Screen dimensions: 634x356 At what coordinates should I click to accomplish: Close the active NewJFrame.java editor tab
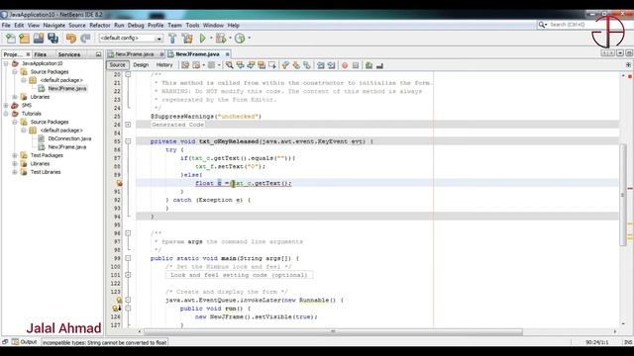coord(227,54)
